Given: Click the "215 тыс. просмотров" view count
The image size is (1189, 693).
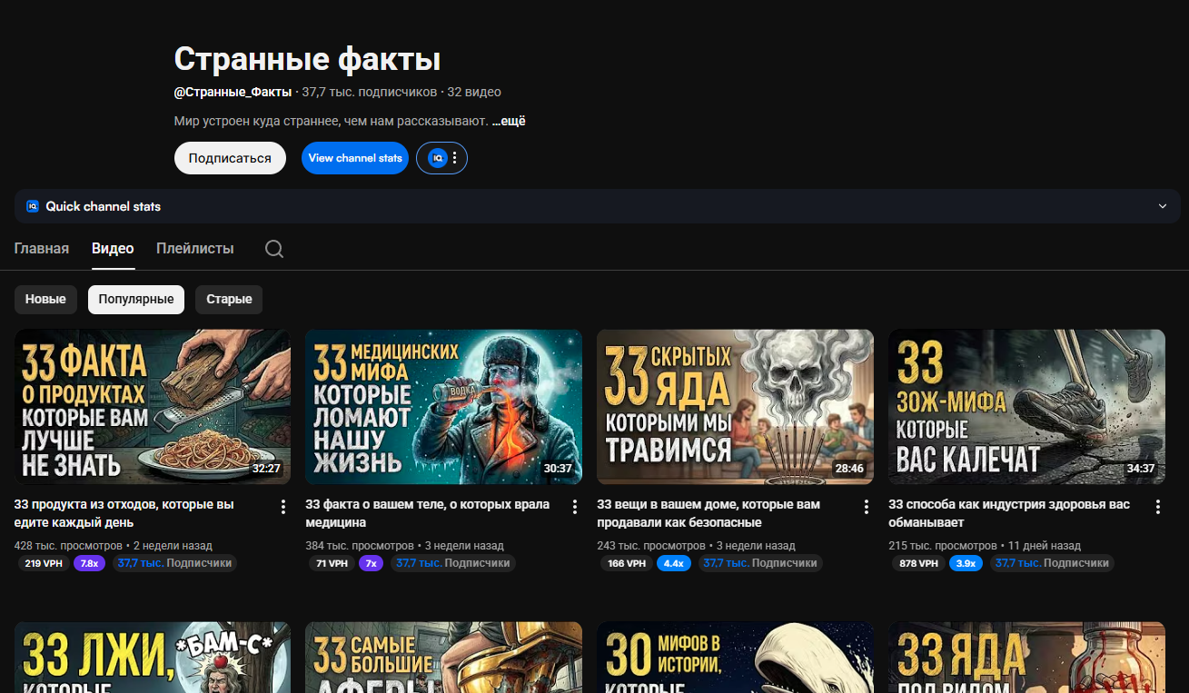Looking at the screenshot, I should [x=942, y=546].
